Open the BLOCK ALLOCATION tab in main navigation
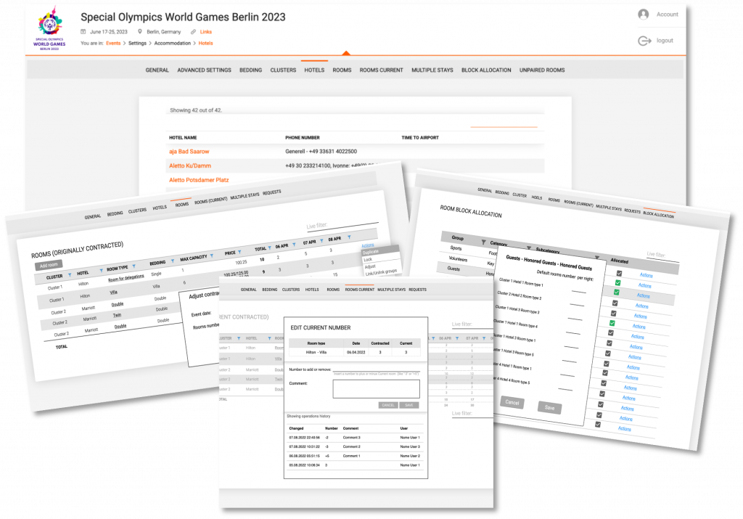The width and height of the screenshot is (743, 519). (x=486, y=70)
